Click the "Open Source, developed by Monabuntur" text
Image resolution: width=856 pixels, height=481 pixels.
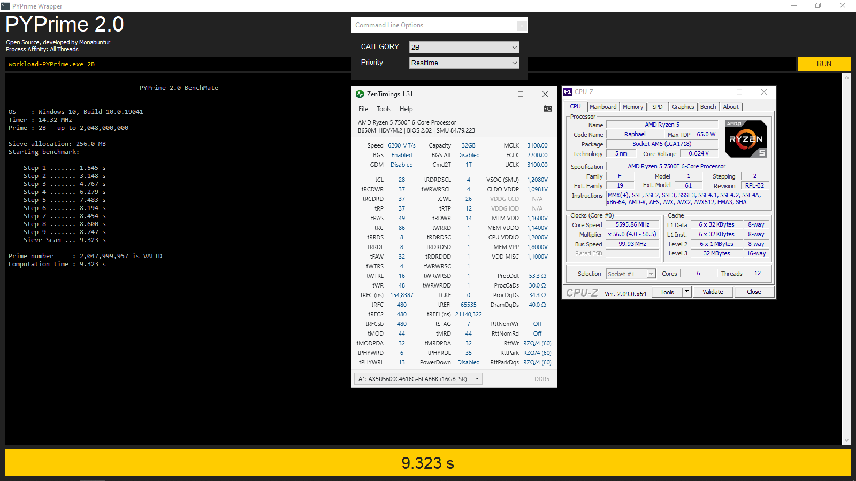(x=58, y=42)
